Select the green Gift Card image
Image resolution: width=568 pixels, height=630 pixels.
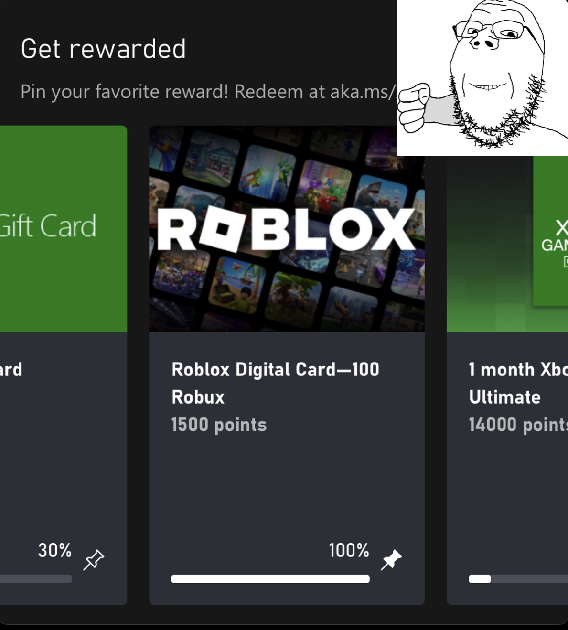tap(64, 229)
